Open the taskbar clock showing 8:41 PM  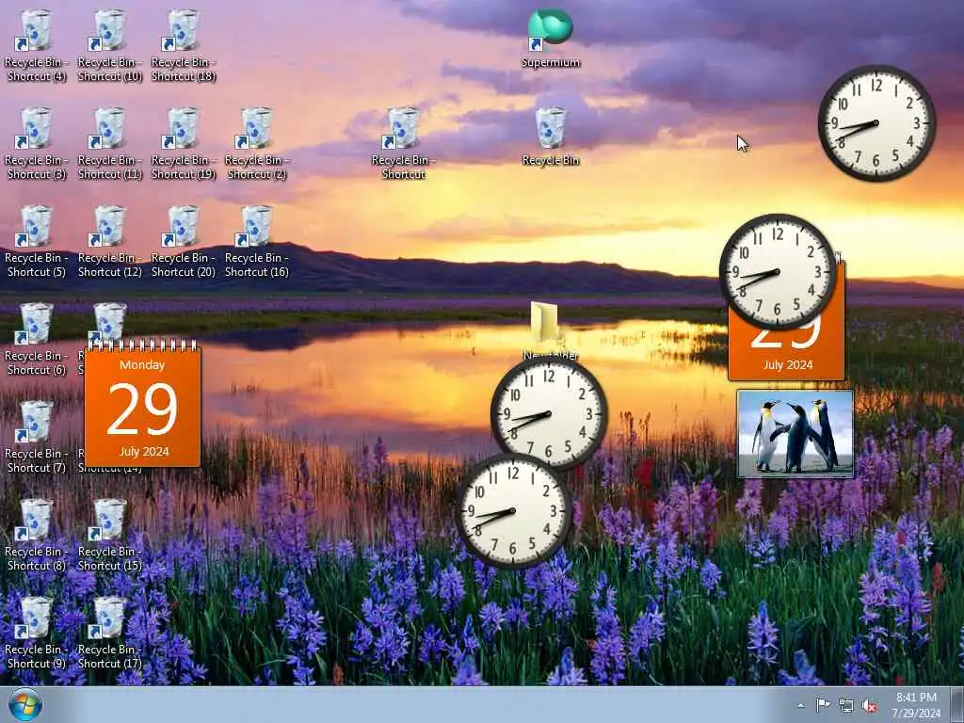916,705
